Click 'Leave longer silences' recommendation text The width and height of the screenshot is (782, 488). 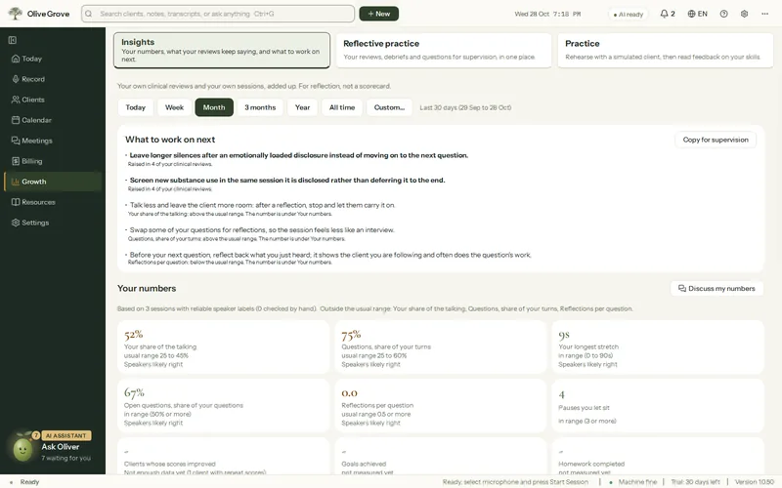pos(299,155)
